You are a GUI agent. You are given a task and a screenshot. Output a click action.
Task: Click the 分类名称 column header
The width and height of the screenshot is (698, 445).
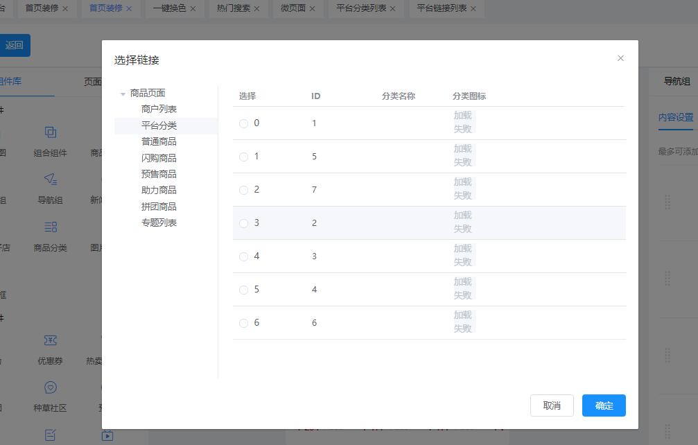point(399,96)
